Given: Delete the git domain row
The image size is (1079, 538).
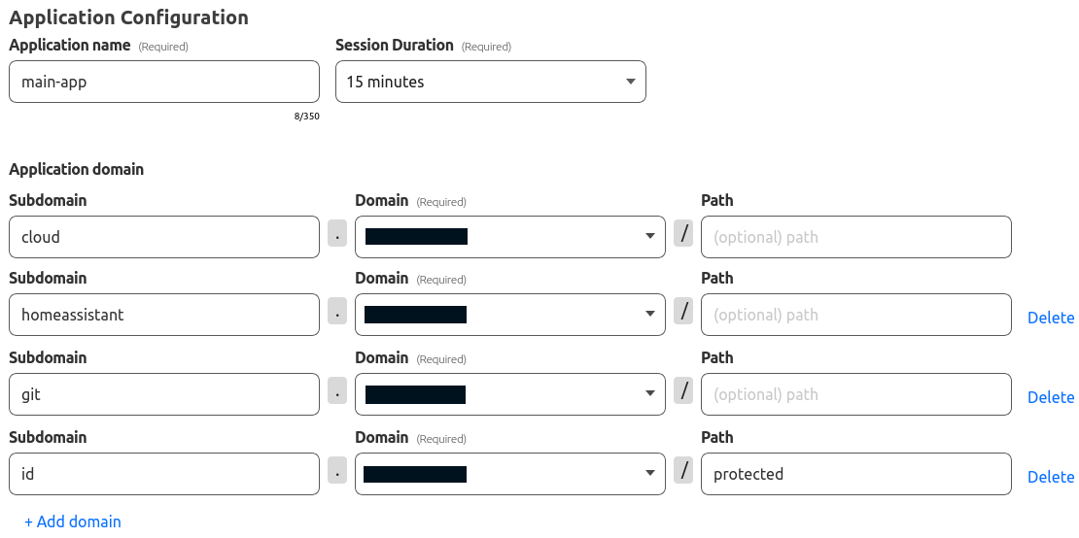Looking at the screenshot, I should click(1051, 397).
